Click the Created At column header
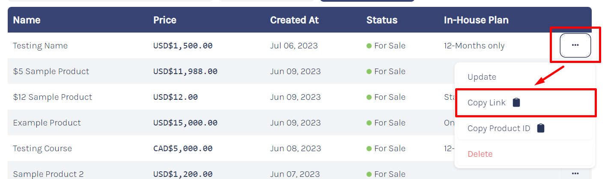The width and height of the screenshot is (605, 179). [295, 20]
